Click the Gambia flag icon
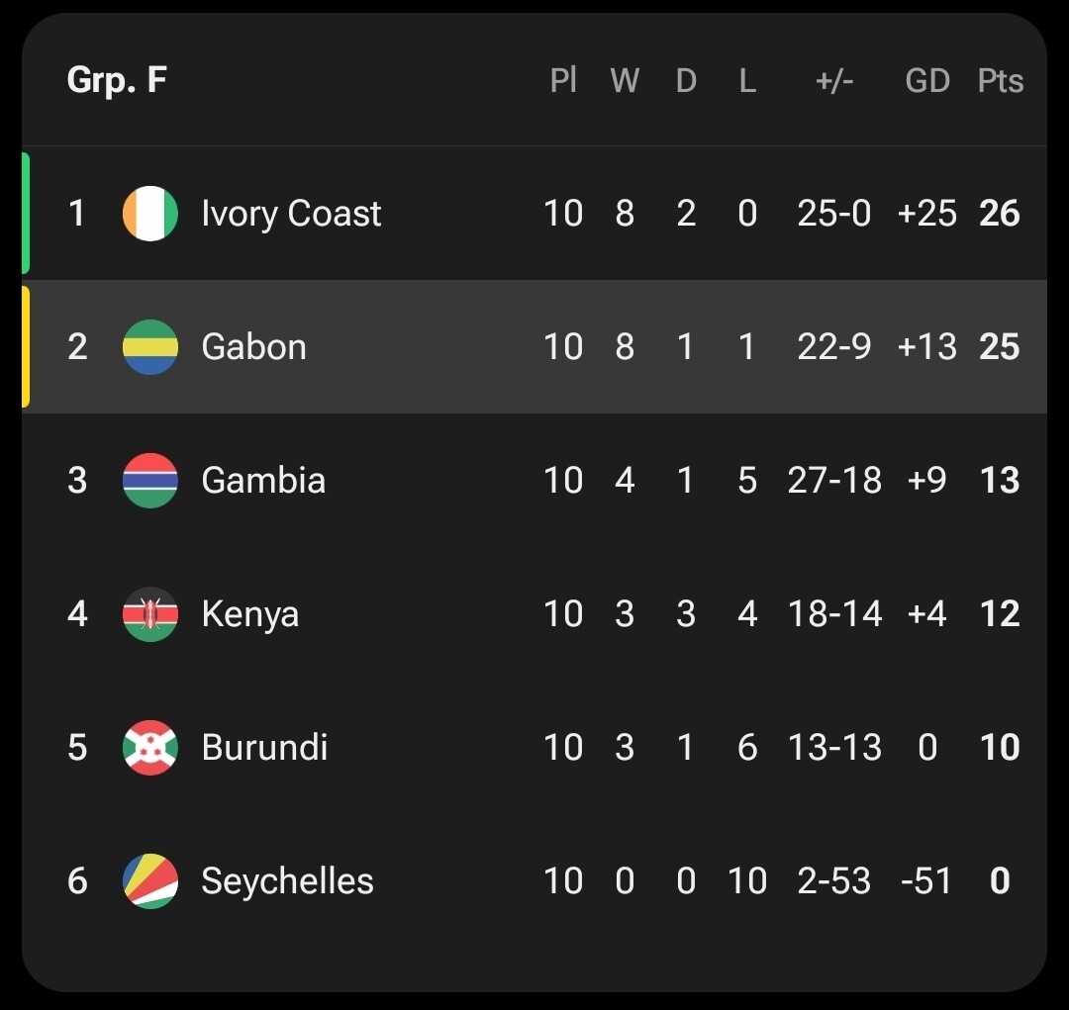The width and height of the screenshot is (1069, 1010). [150, 481]
